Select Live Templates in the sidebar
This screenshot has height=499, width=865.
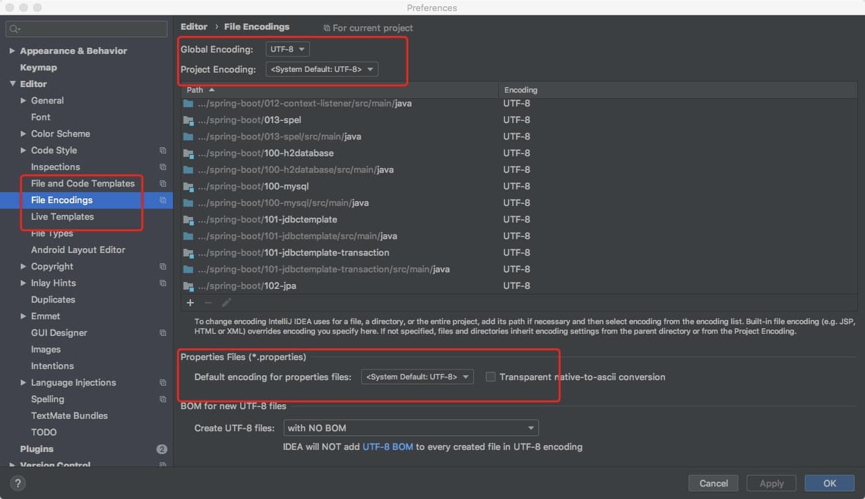62,217
